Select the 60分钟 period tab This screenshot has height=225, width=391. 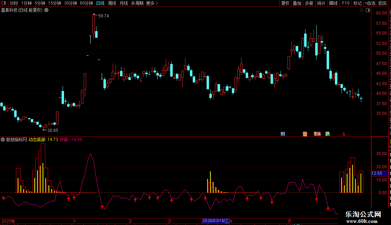pyautogui.click(x=87, y=3)
